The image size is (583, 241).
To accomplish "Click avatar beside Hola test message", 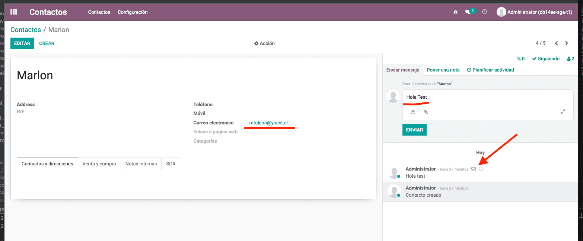I will click(394, 172).
